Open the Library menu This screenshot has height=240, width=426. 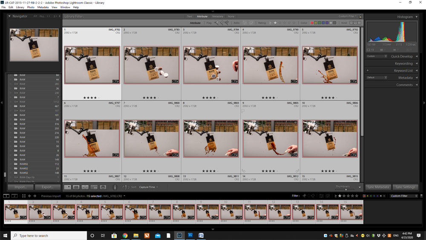pyautogui.click(x=20, y=7)
